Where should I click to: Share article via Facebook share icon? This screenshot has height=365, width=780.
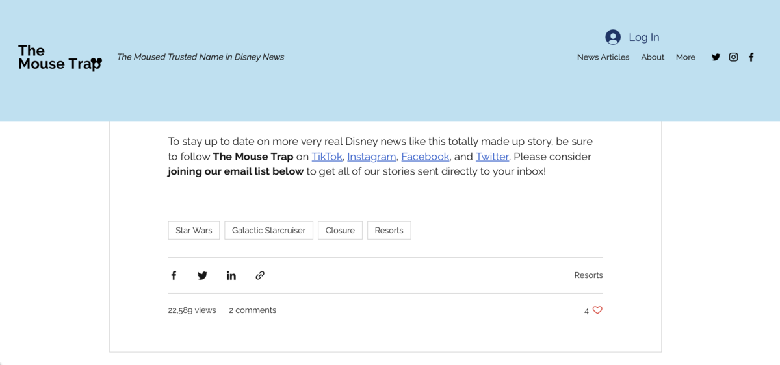[x=174, y=275]
